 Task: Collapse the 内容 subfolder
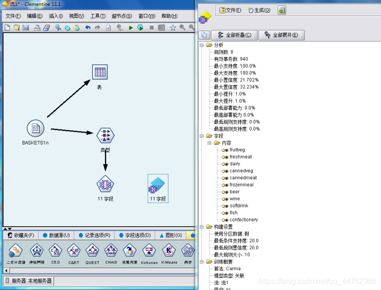point(209,143)
